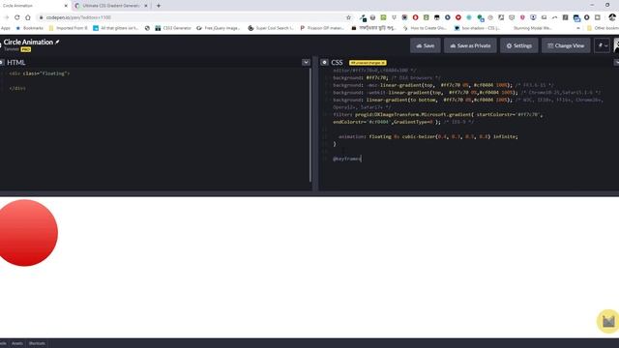Open the Other bookmarks folder
Image resolution: width=619 pixels, height=348 pixels.
tap(603, 28)
